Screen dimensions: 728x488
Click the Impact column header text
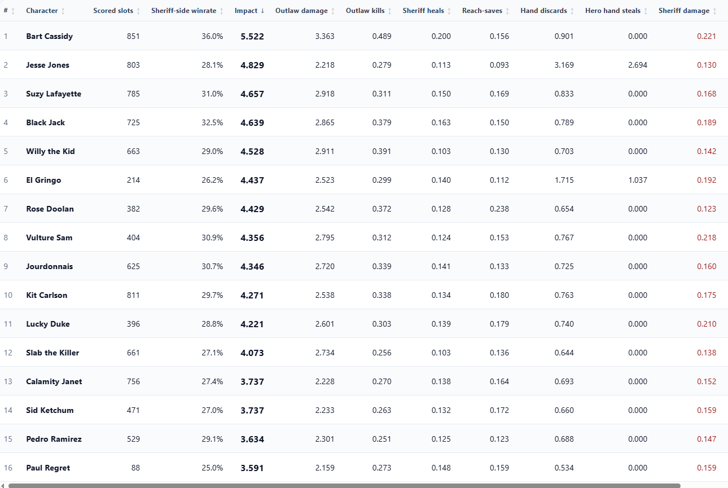click(246, 11)
